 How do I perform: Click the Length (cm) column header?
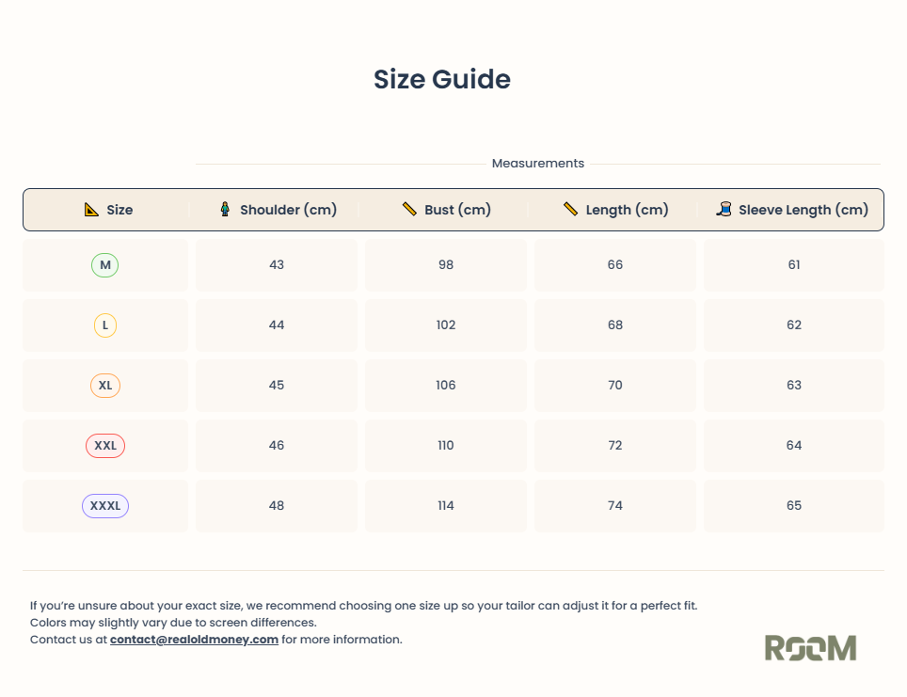pos(627,210)
